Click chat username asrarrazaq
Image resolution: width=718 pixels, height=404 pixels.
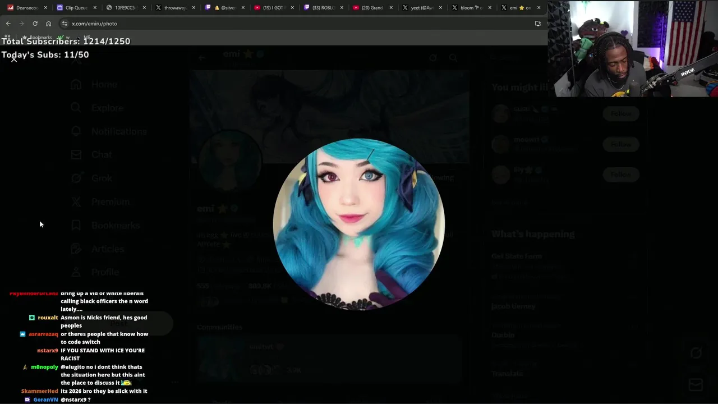43,334
